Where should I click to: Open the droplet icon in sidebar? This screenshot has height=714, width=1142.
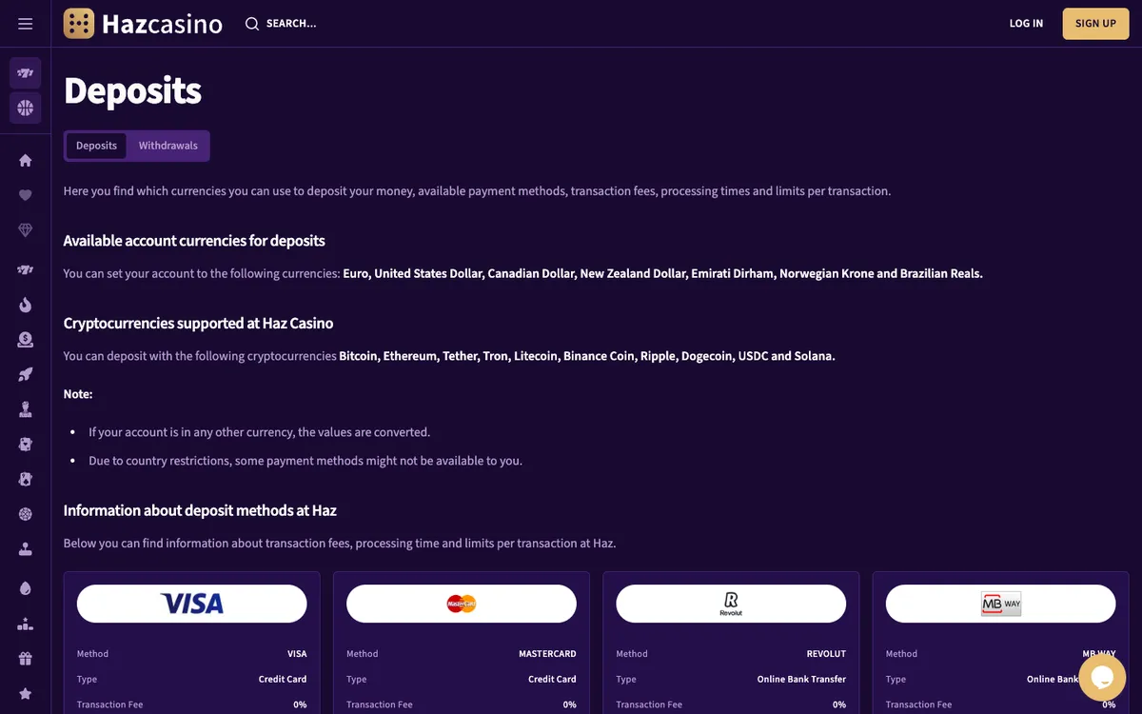point(26,588)
